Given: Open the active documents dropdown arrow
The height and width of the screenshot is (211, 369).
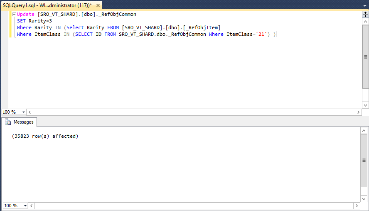Looking at the screenshot, I should (x=365, y=6).
